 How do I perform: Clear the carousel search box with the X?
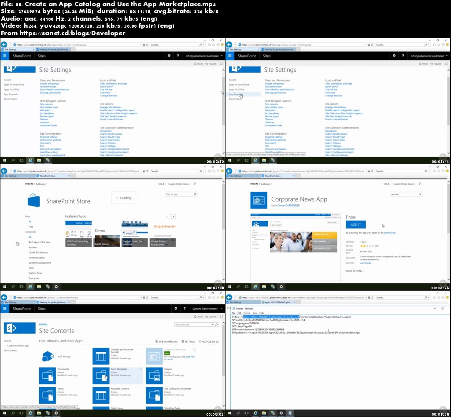pos(420,194)
